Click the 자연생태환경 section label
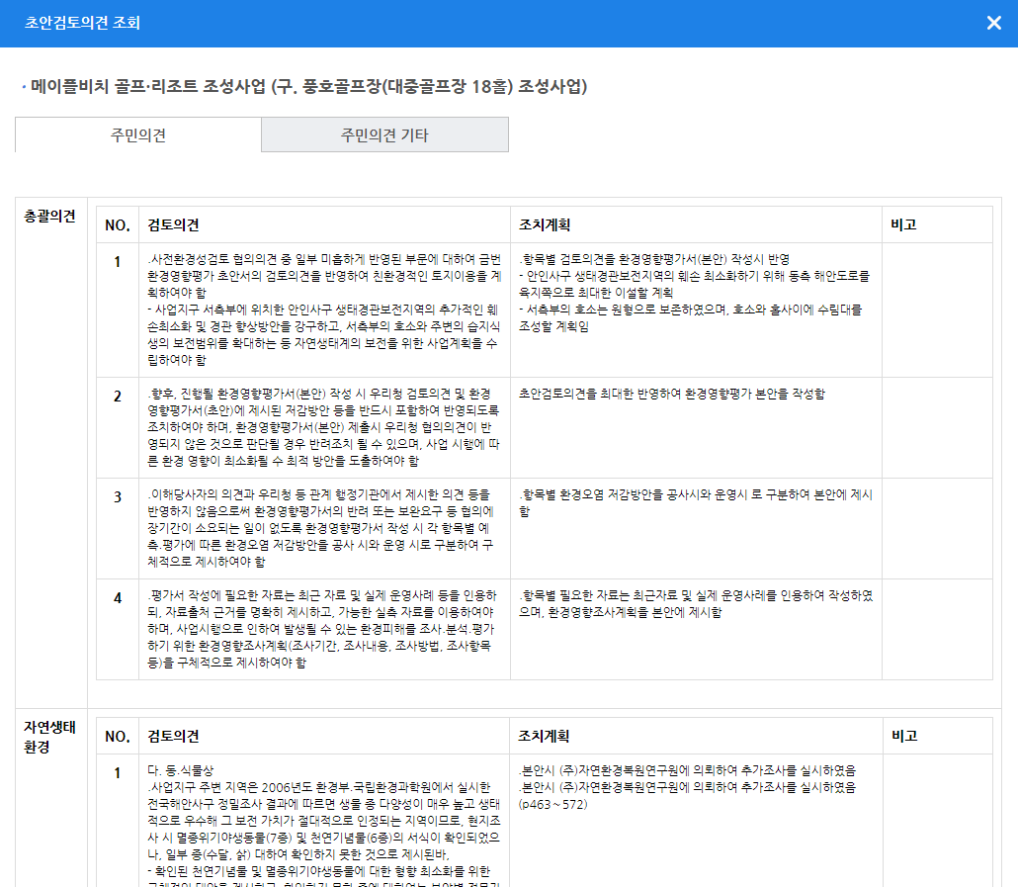 (x=49, y=737)
